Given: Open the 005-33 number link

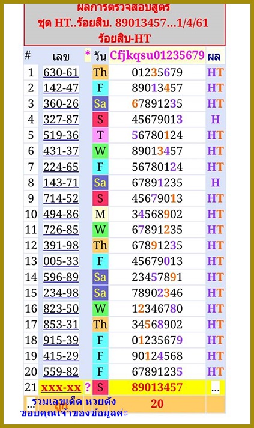Looking at the screenshot, I should coord(61,261).
